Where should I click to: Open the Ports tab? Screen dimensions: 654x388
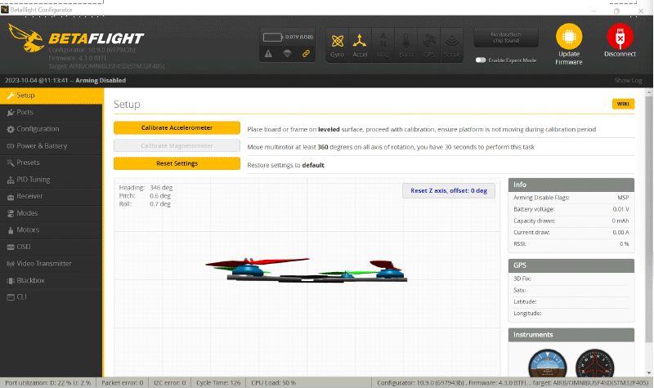(x=25, y=112)
